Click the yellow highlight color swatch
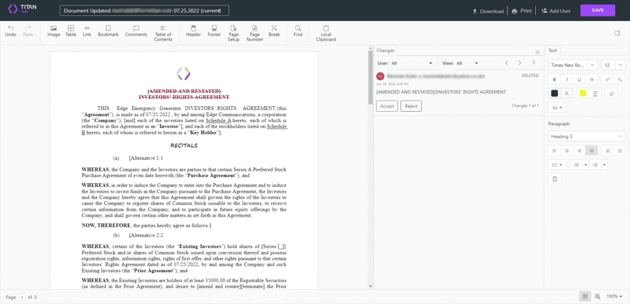This screenshot has height=304, width=630. click(583, 93)
